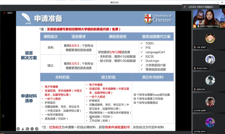Open the slideshow pointer tool icon
The height and width of the screenshot is (134, 225).
[22, 129]
